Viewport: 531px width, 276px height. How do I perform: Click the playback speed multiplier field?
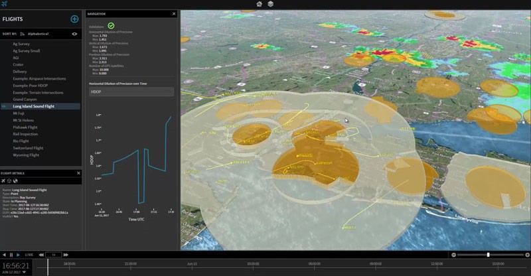pyautogui.click(x=54, y=255)
